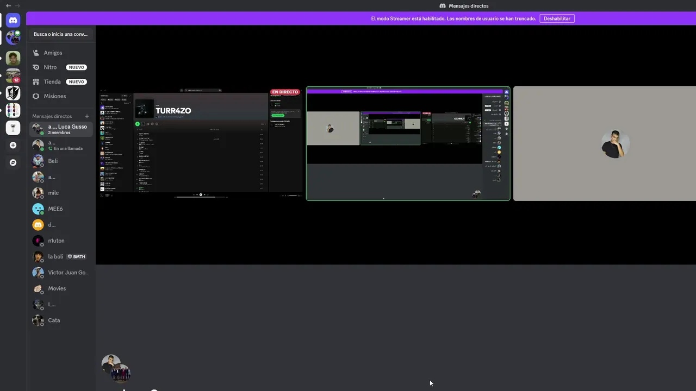Image resolution: width=696 pixels, height=391 pixels.
Task: Click the BMTH tag next to la boli
Action: coord(76,256)
